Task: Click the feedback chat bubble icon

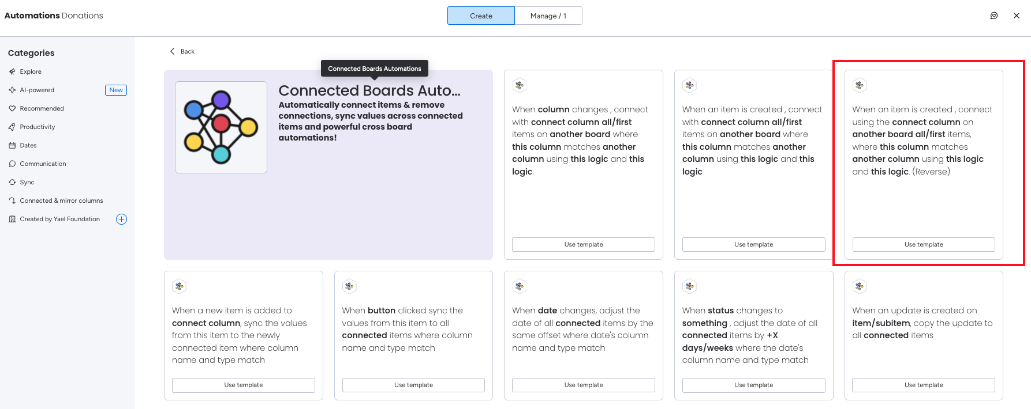Action: tap(994, 16)
